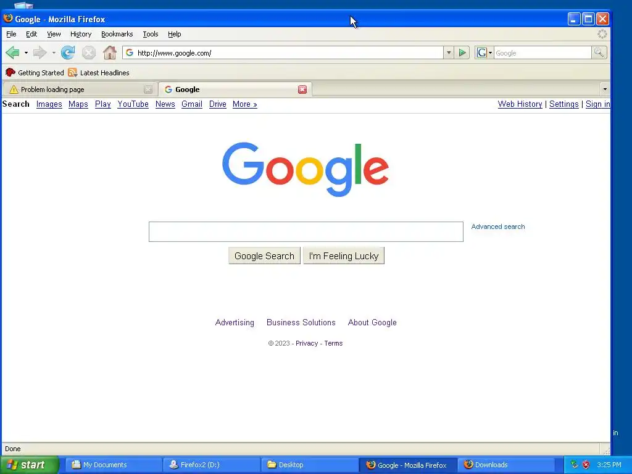Screen dimensions: 632x474
Task: Click the Google Search button
Action: (x=264, y=256)
